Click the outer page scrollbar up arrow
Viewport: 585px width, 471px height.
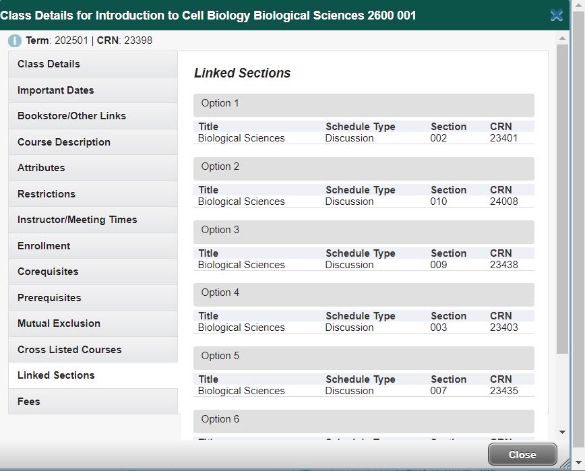578,5
